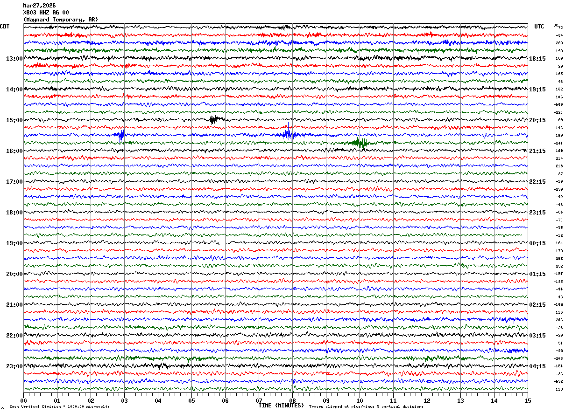Pick minute tick 07 on time axis
Viewport: 565px width, 413px height.
[x=259, y=400]
